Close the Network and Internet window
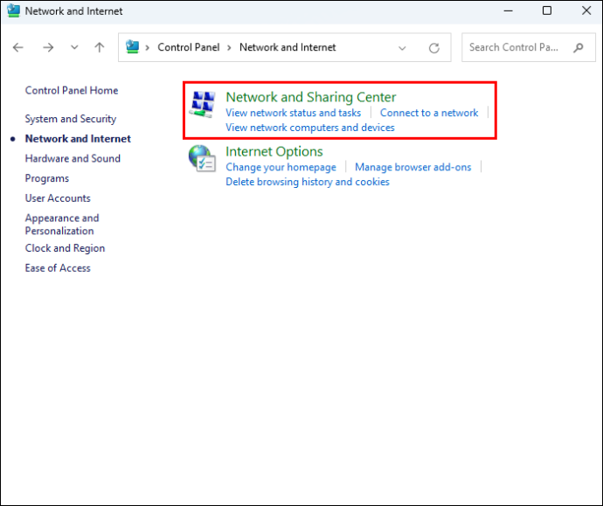This screenshot has height=506, width=603. (x=586, y=10)
